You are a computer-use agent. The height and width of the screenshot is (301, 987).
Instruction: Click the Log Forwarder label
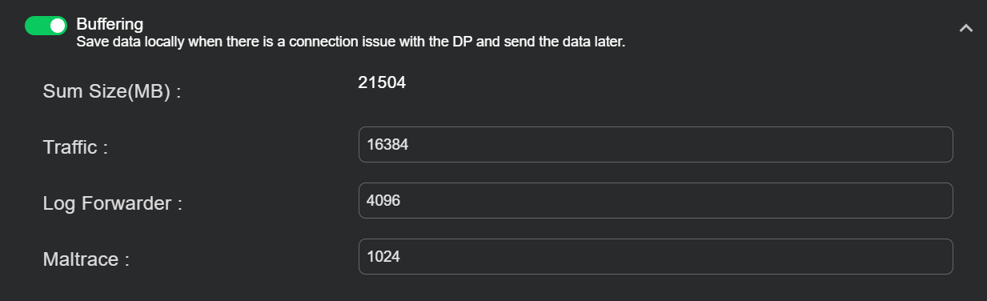pyautogui.click(x=113, y=203)
